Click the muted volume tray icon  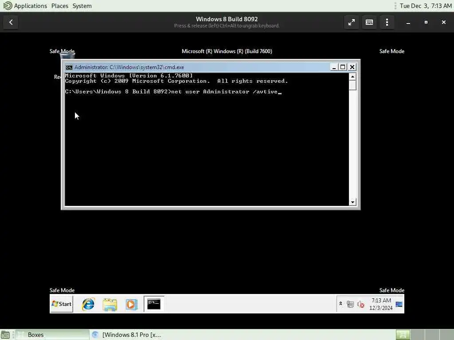coord(361,304)
